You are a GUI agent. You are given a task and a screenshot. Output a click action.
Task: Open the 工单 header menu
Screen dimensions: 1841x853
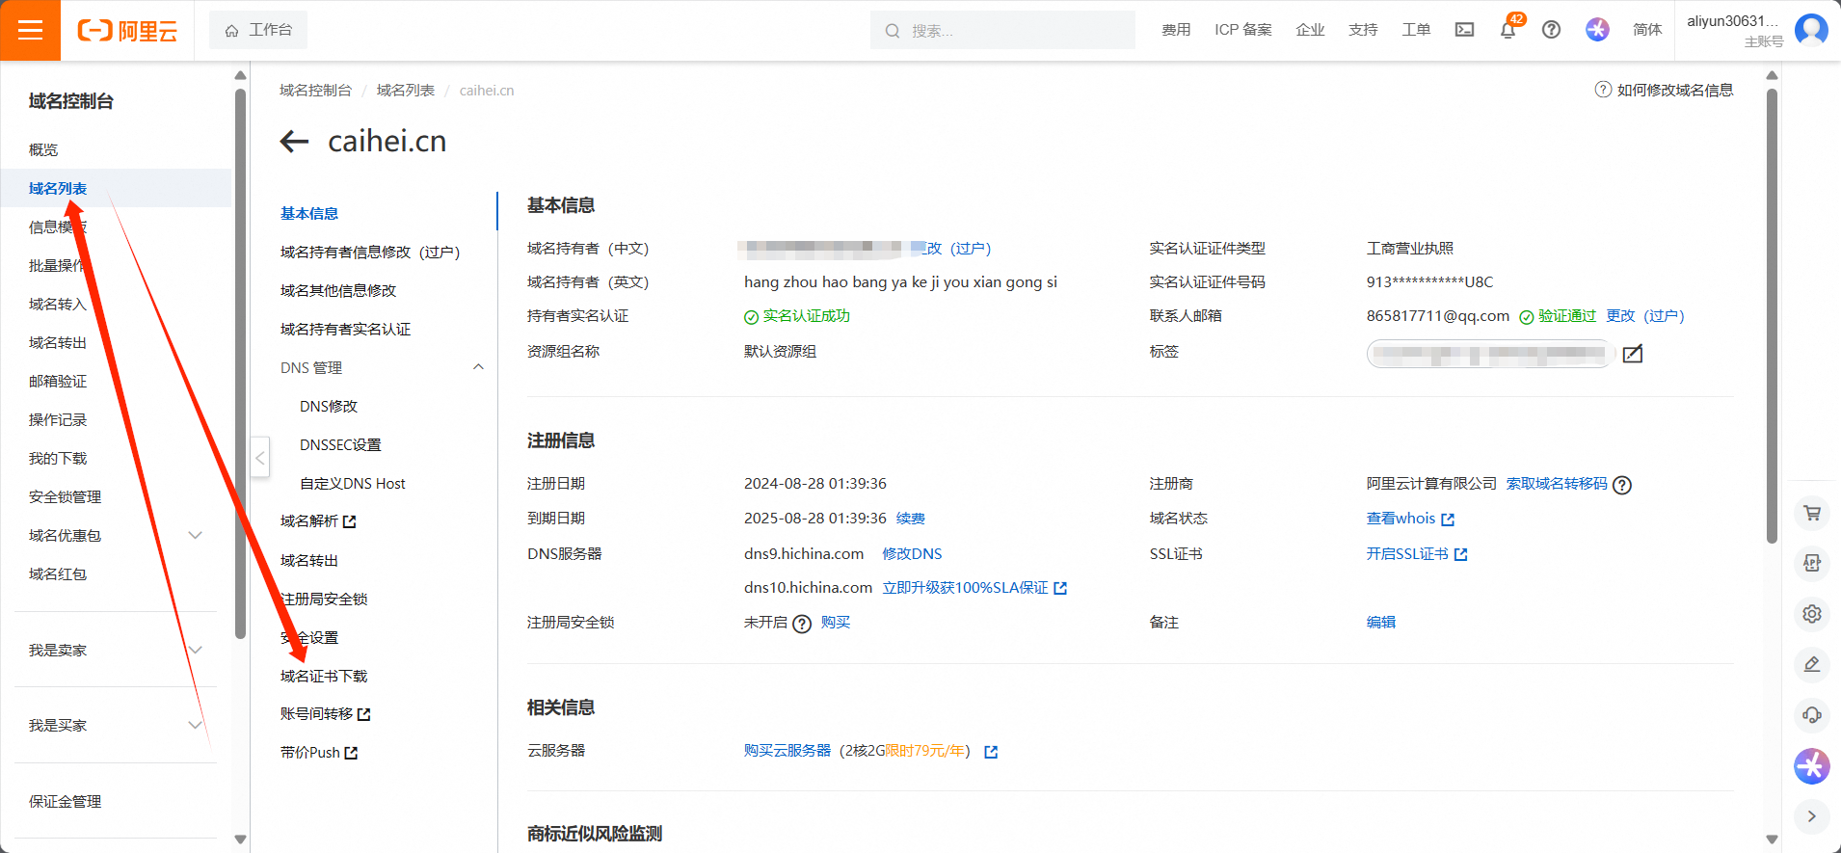point(1416,30)
